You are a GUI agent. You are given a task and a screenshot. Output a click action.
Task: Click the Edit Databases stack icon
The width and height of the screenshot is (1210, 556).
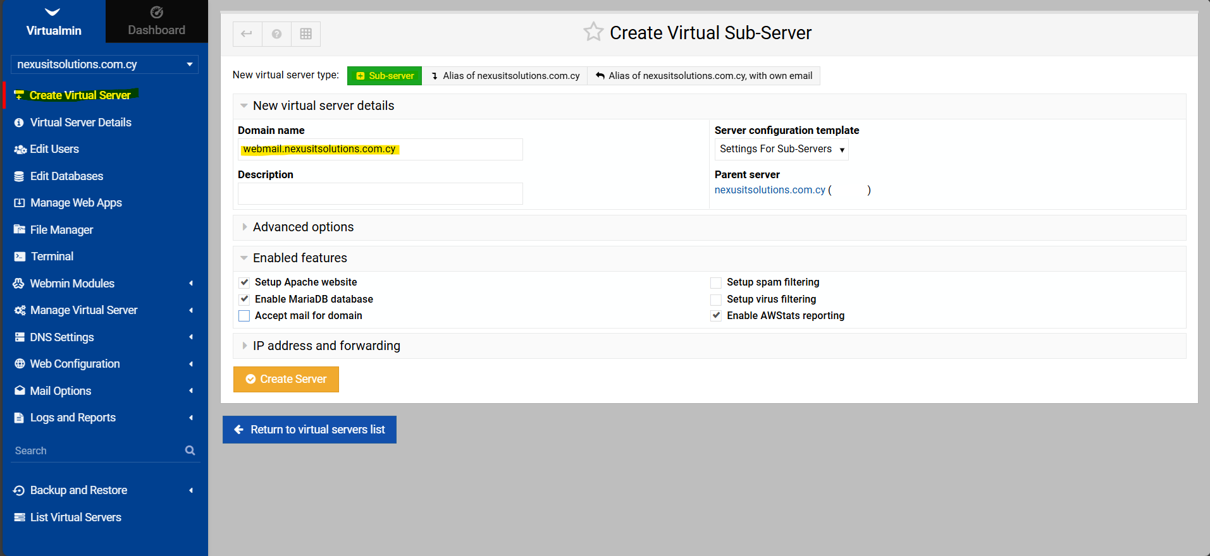pos(19,176)
